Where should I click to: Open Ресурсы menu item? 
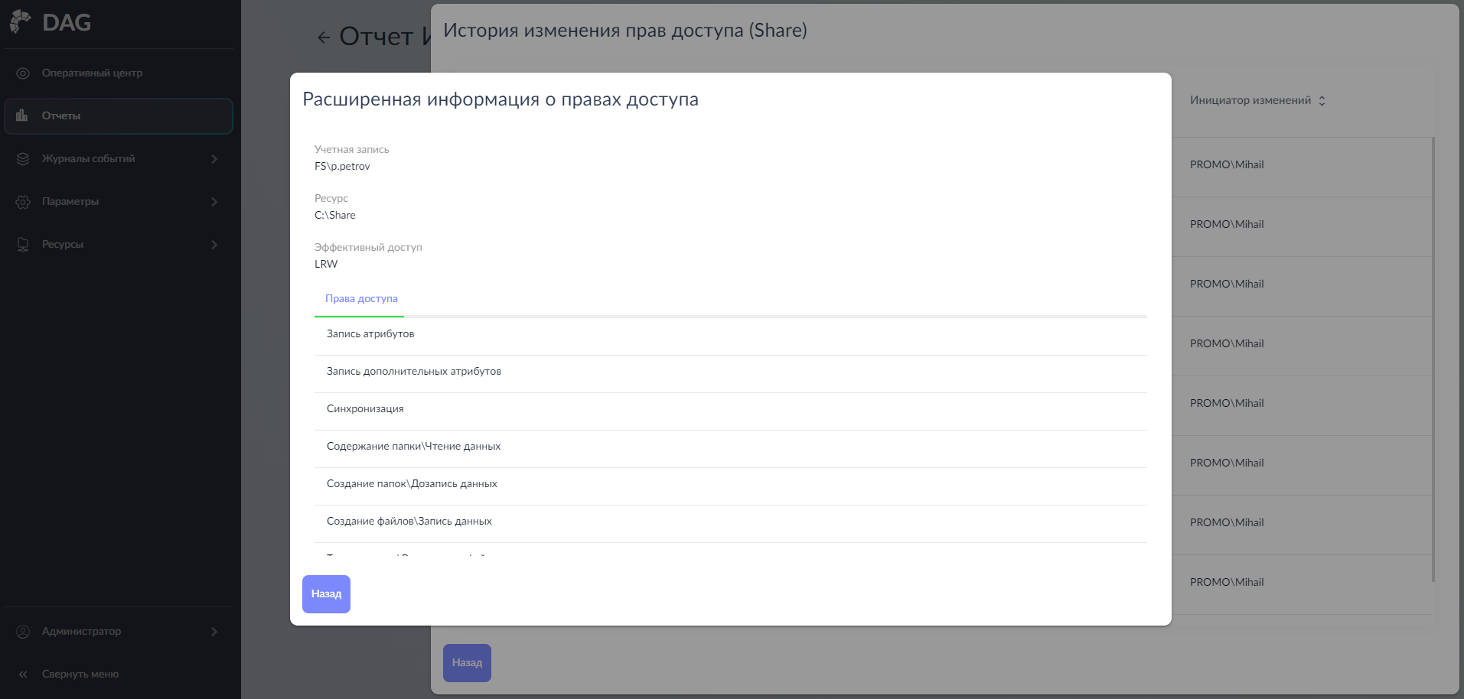point(119,245)
